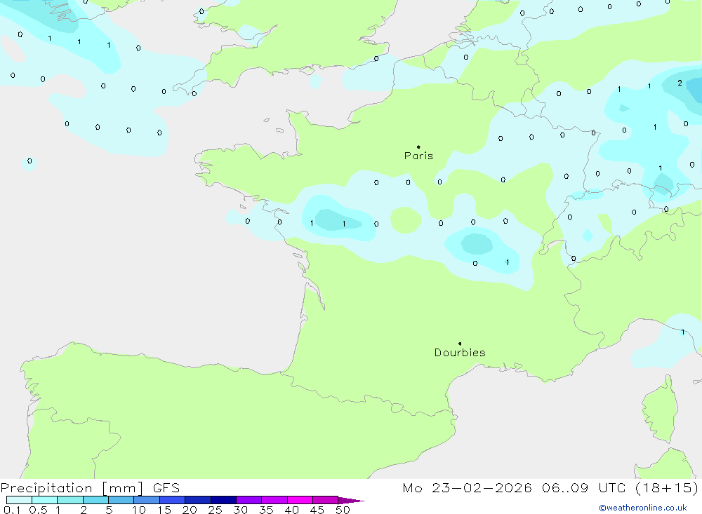702x514 pixels.
Task: Click the legend label '35'
Action: coord(266,510)
